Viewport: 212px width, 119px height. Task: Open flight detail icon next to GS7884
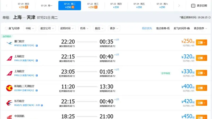(x=37, y=90)
